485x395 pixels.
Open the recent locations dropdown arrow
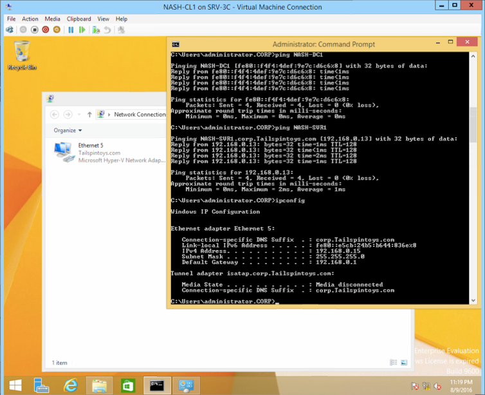pos(79,115)
